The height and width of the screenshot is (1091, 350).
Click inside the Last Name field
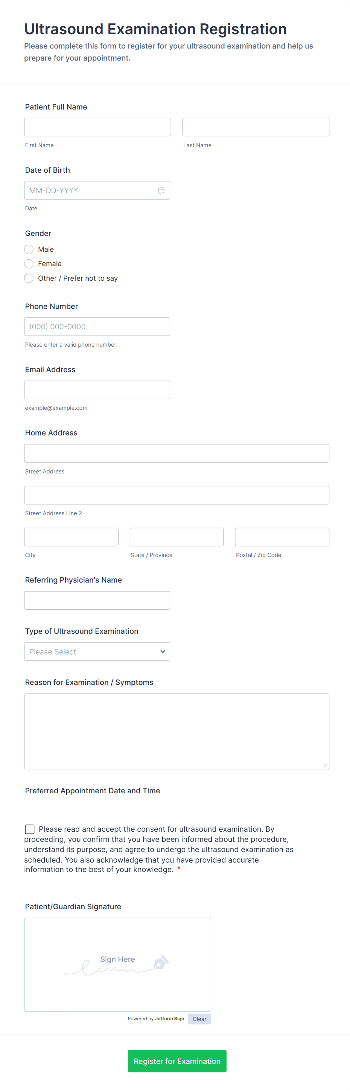click(256, 126)
